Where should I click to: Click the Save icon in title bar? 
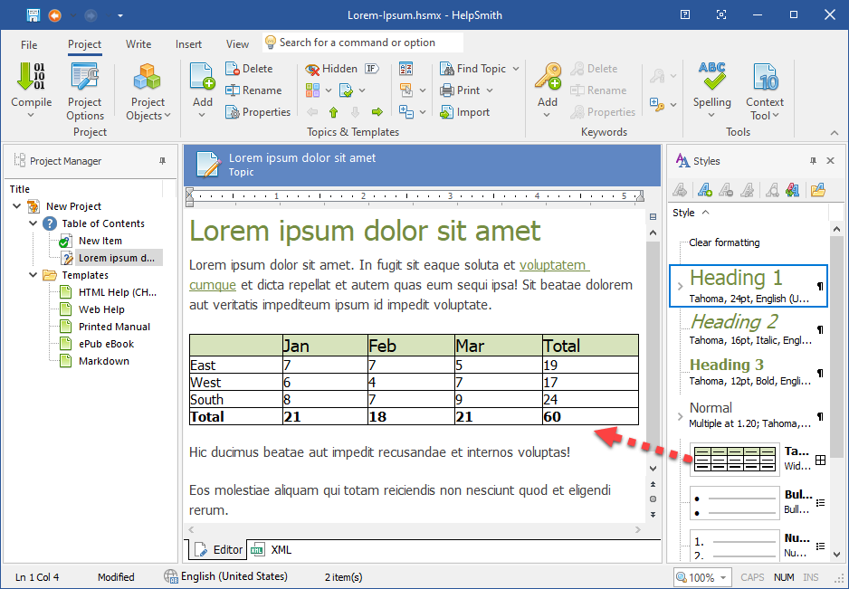33,15
